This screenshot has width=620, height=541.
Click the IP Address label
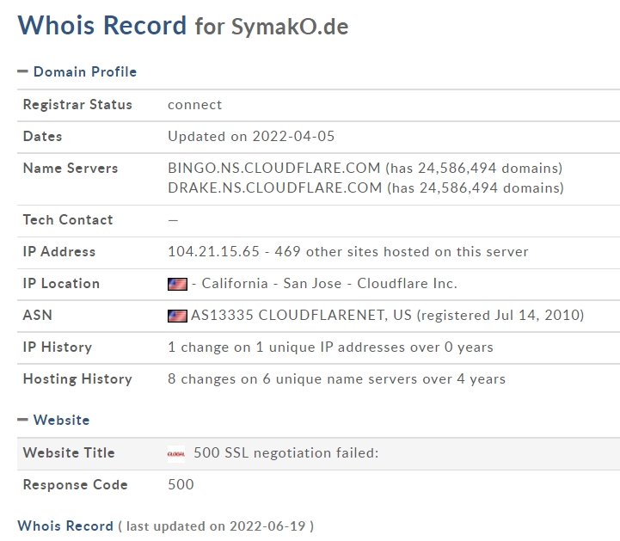pos(59,251)
